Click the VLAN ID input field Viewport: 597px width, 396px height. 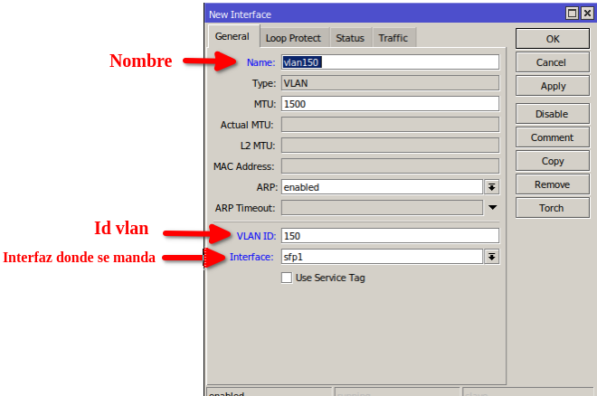pyautogui.click(x=389, y=236)
